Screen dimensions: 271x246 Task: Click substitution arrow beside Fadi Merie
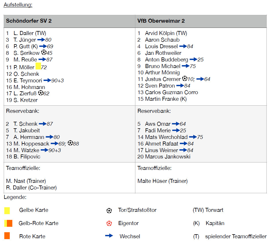[x=176, y=130]
